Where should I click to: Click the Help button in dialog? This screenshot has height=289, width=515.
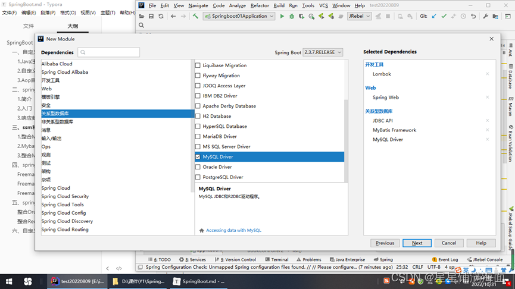click(x=481, y=243)
